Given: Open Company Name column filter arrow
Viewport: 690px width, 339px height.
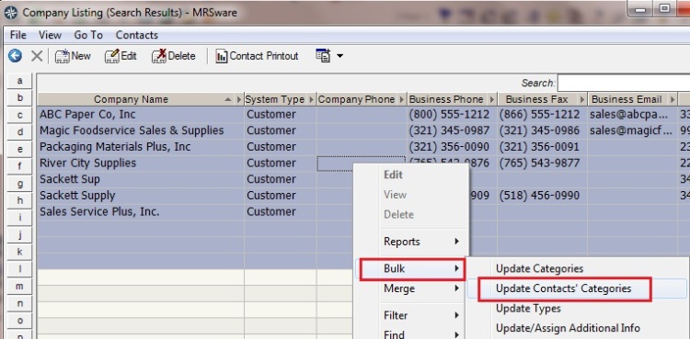Looking at the screenshot, I should (x=239, y=99).
